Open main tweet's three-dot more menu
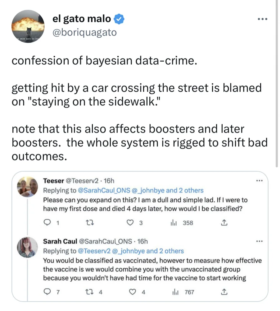Screen dimensions: 280x311 (262, 19)
